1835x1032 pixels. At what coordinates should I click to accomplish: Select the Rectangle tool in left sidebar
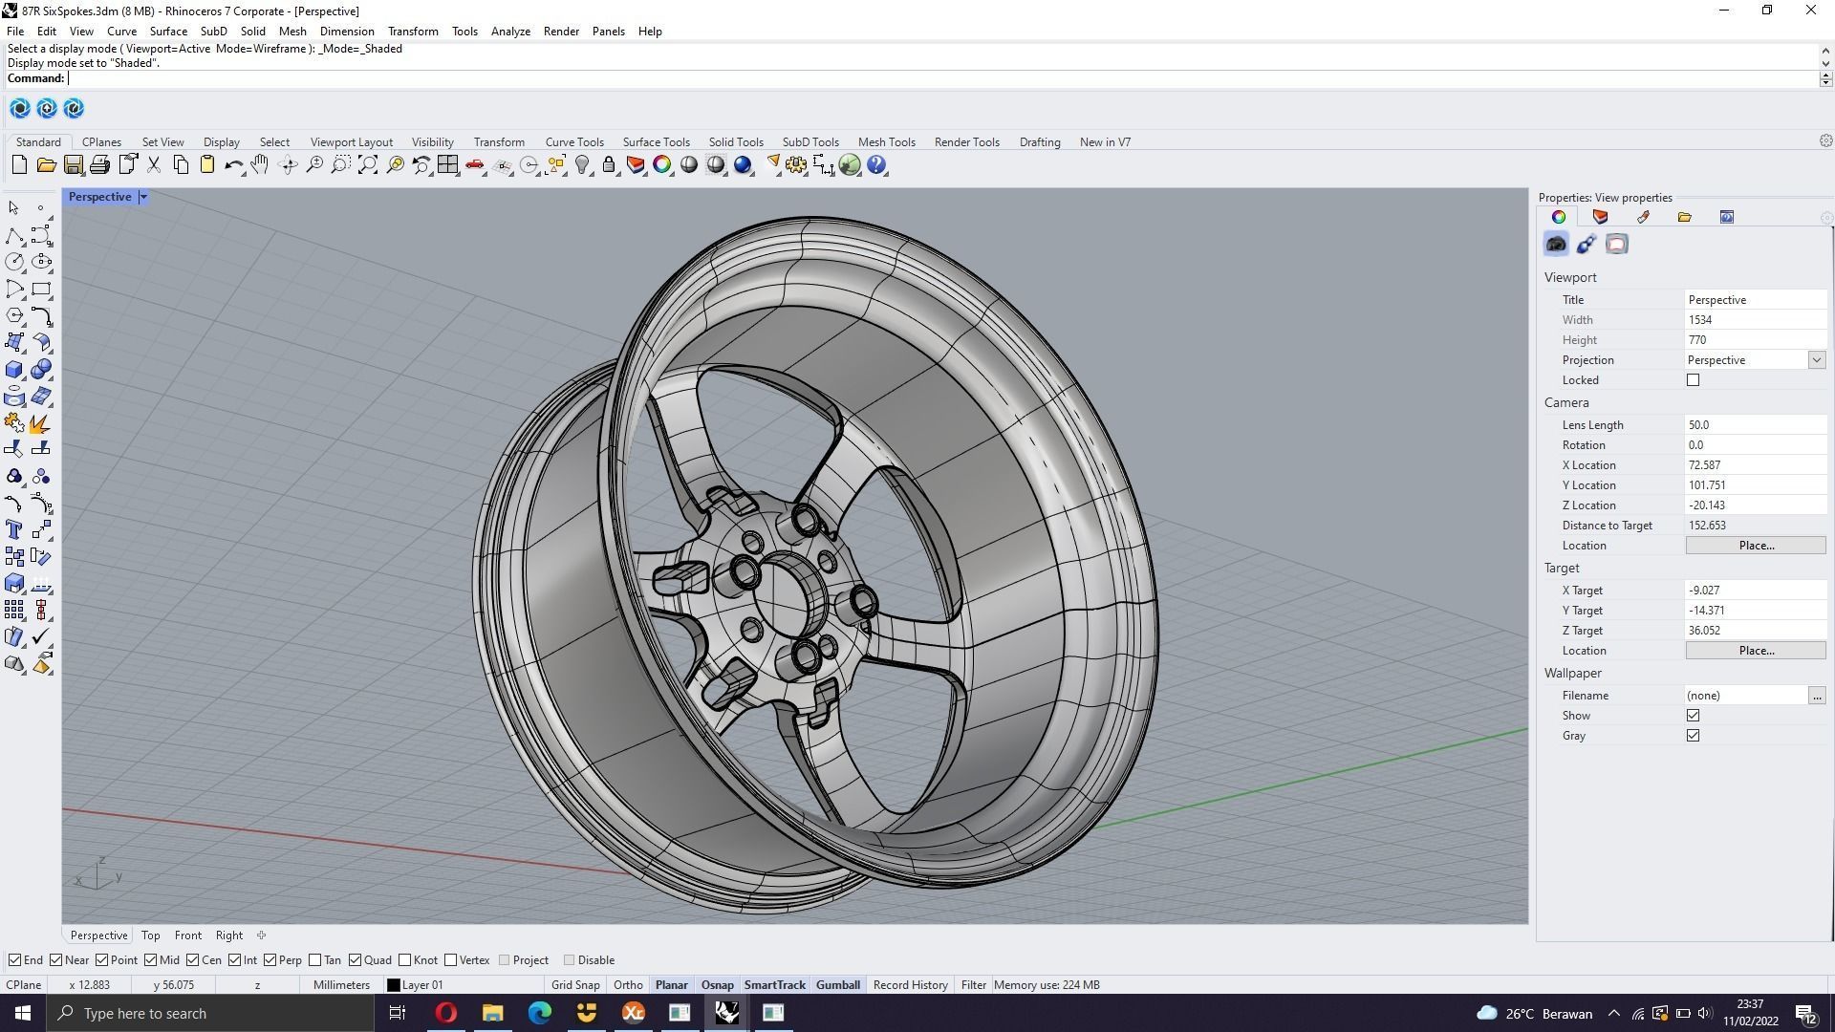click(x=41, y=289)
